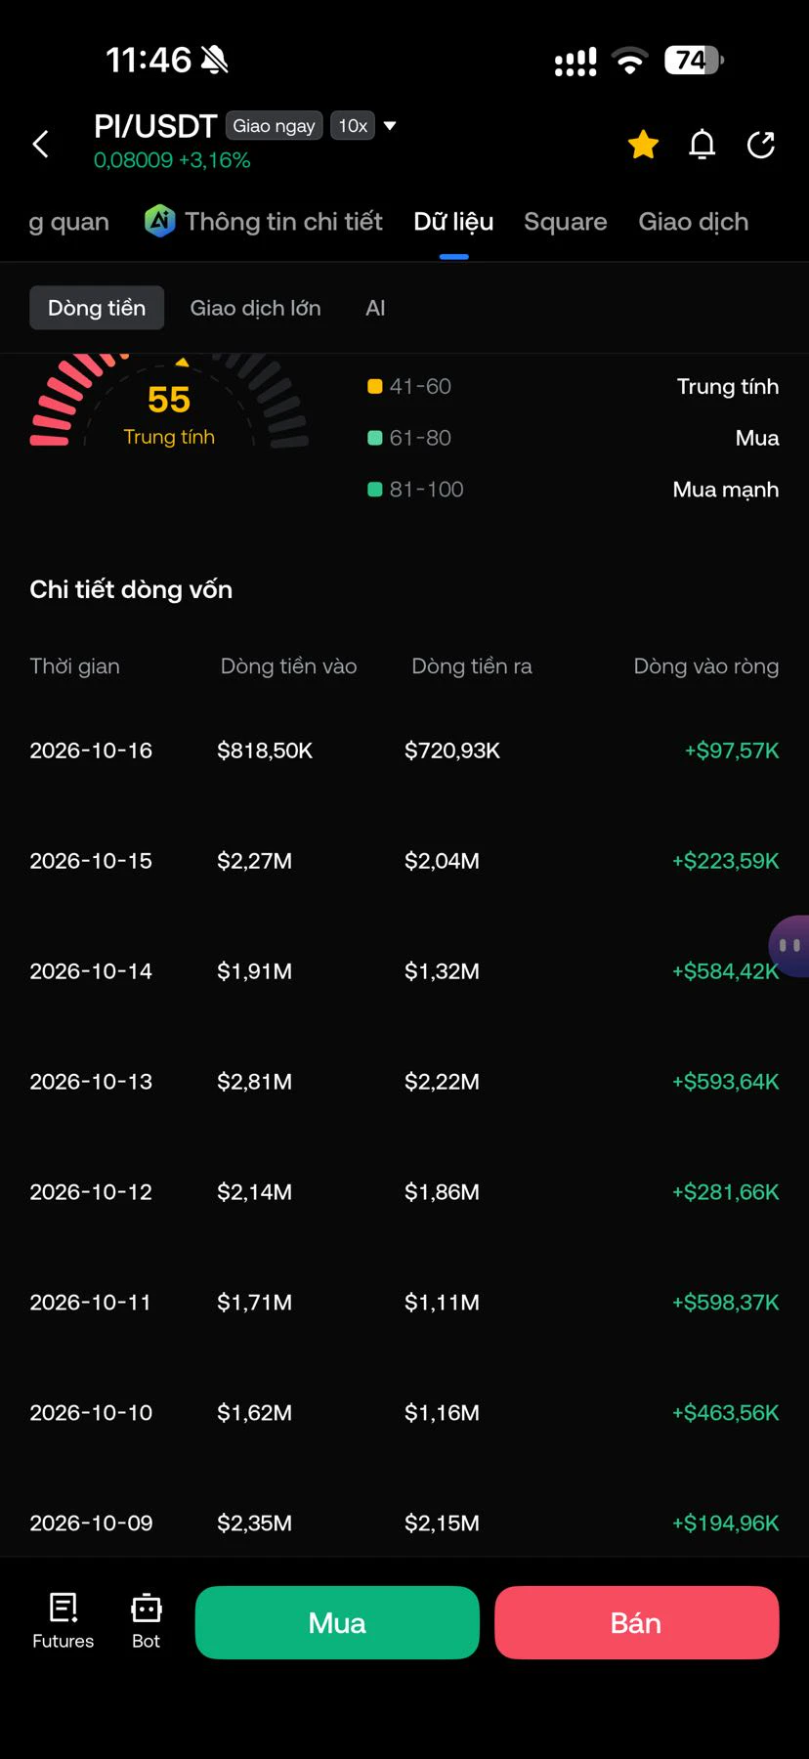Select the 2026-10-16 date cell
The image size is (809, 1759).
91,751
